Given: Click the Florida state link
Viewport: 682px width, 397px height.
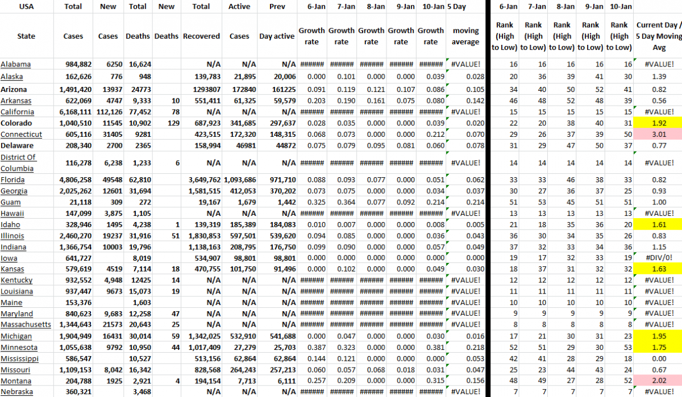Looking at the screenshot, I should (13, 180).
